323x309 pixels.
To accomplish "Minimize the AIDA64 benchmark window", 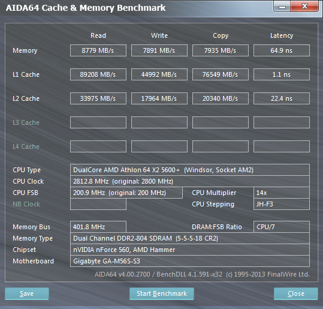I will [282, 7].
